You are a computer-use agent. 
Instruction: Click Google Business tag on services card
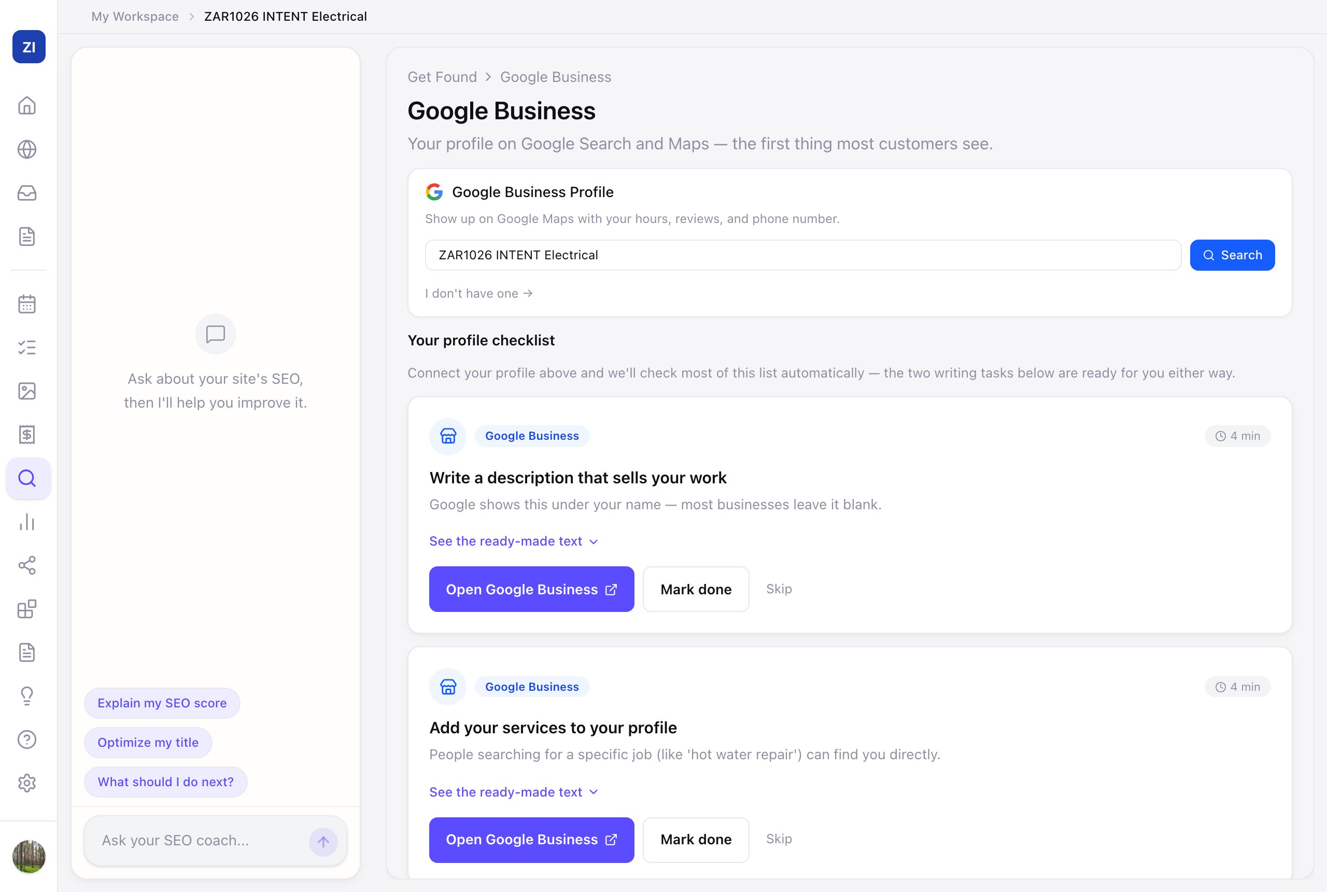pyautogui.click(x=532, y=687)
